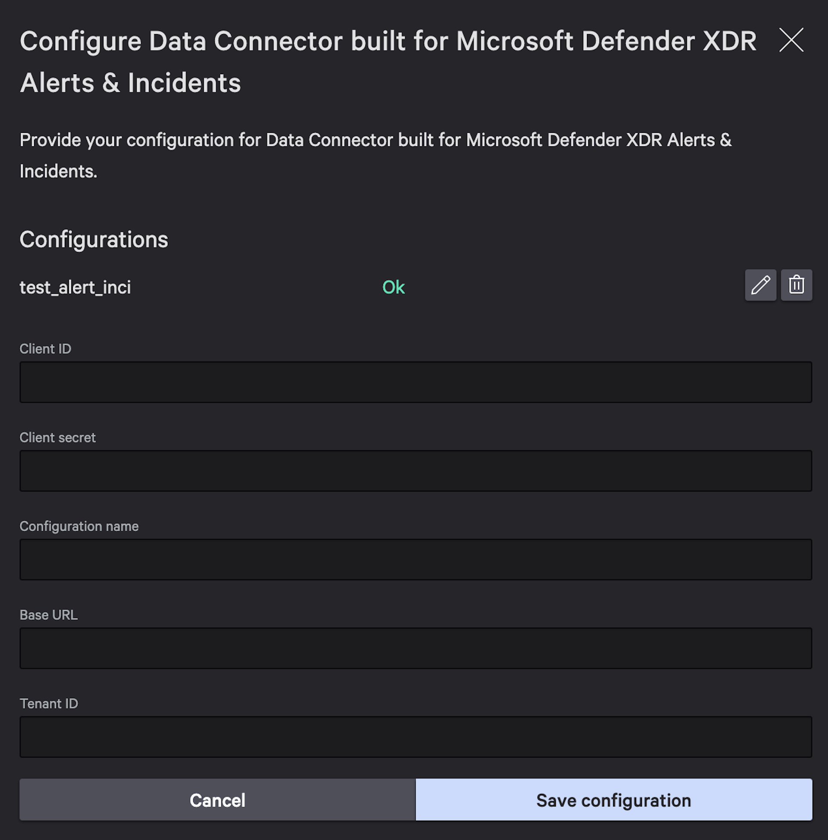Click the Base URL input field
The width and height of the screenshot is (828, 840).
pos(415,648)
